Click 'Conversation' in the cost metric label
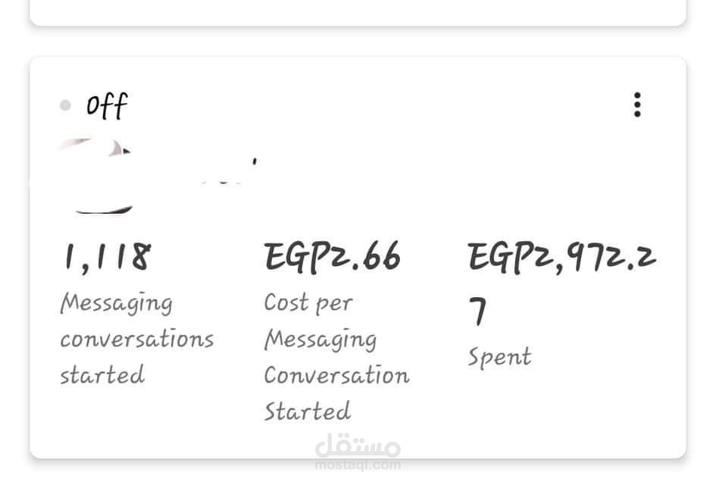Screen dimensions: 716x482 pyautogui.click(x=336, y=375)
